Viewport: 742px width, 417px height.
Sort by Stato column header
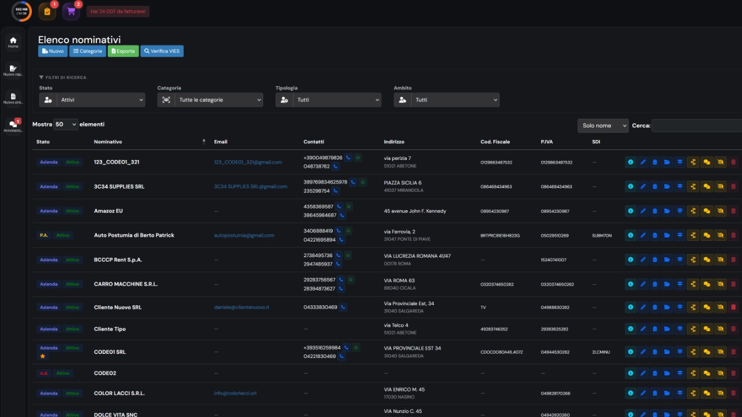(43, 142)
